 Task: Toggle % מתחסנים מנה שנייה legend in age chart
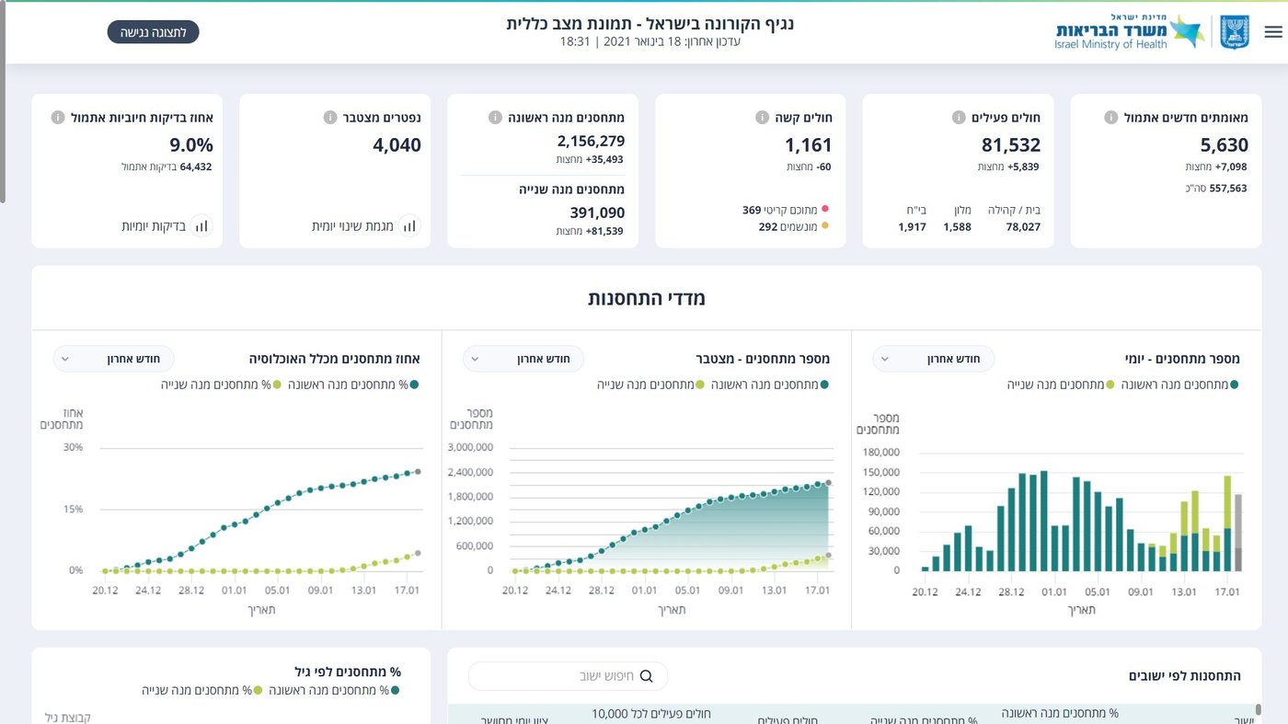(202, 689)
